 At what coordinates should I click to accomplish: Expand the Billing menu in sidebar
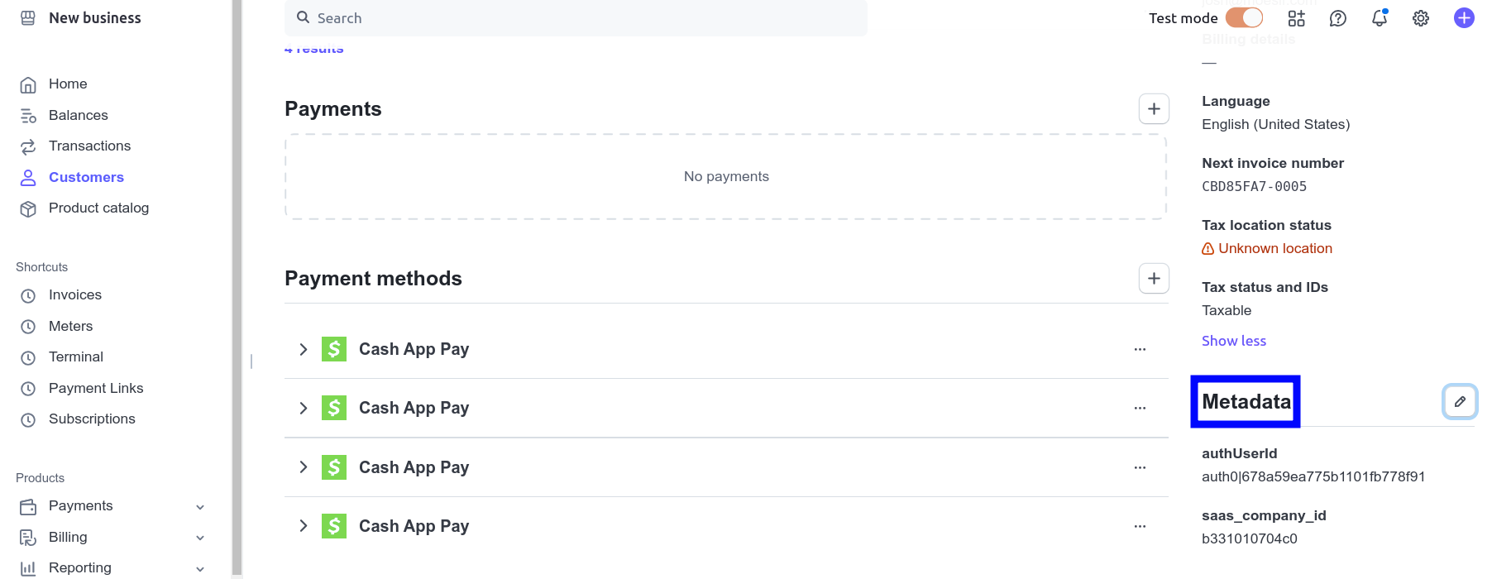click(199, 538)
